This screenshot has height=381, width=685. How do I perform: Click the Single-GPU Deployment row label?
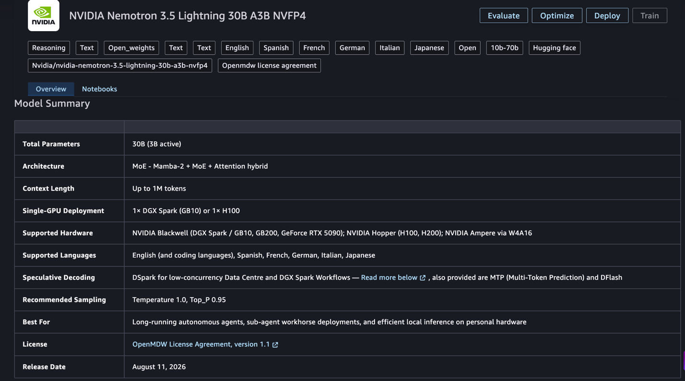[63, 211]
